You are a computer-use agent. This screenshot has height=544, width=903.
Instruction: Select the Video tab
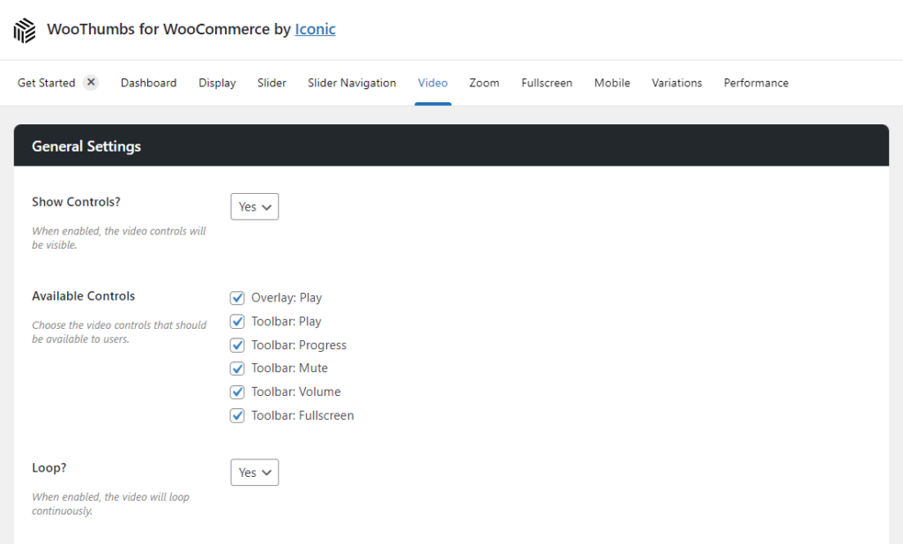pos(433,83)
